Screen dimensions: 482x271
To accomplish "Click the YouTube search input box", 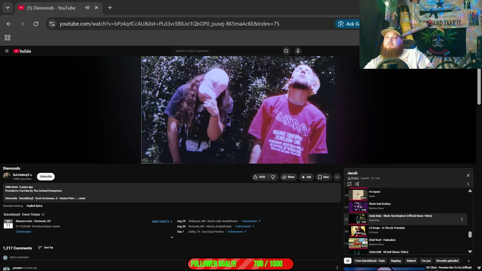I will [x=227, y=51].
